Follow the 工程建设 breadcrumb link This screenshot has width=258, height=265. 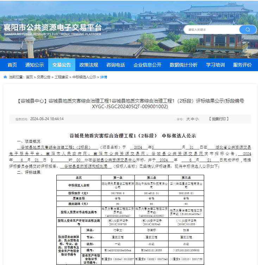(x=61, y=77)
